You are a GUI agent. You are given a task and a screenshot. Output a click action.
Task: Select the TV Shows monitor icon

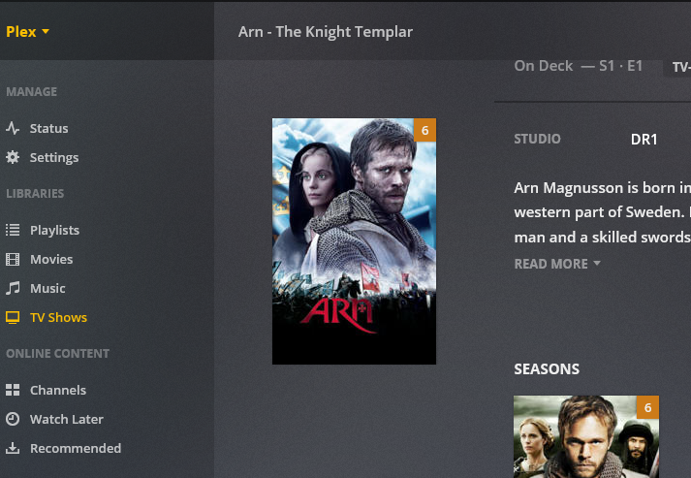(13, 317)
